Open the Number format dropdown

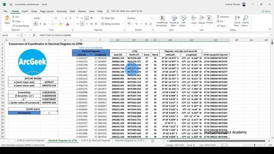coord(152,18)
